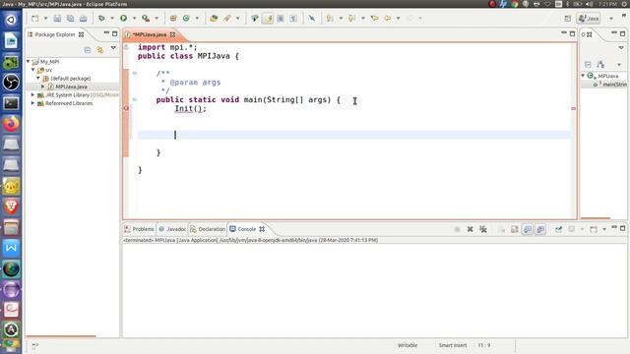The height and width of the screenshot is (354, 630).
Task: Click the New file toolbar icon
Action: pyautogui.click(x=35, y=19)
